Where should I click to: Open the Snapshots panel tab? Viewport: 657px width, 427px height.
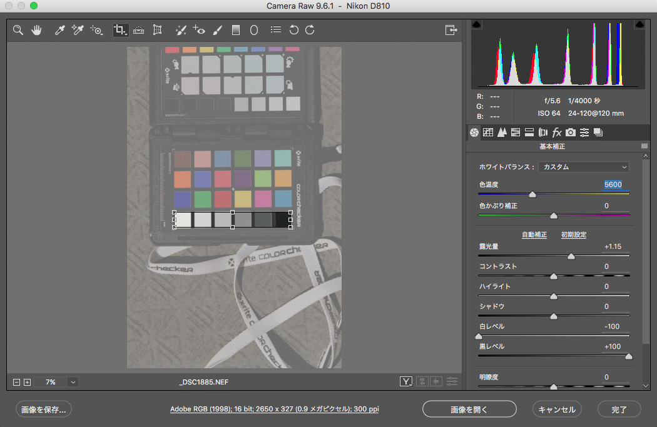coord(598,133)
